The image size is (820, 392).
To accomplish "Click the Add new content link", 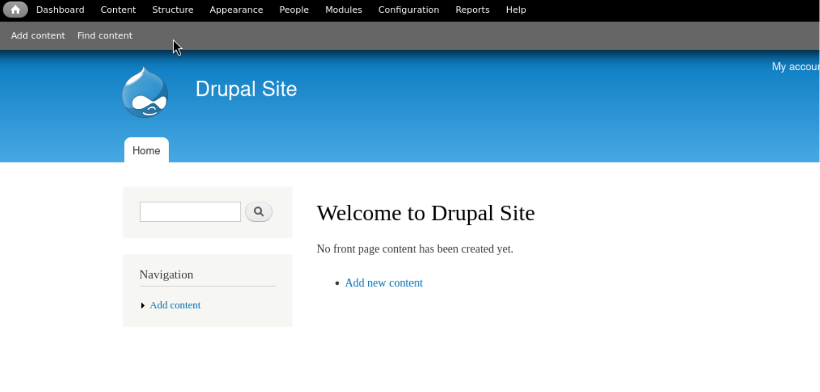I will pos(384,283).
